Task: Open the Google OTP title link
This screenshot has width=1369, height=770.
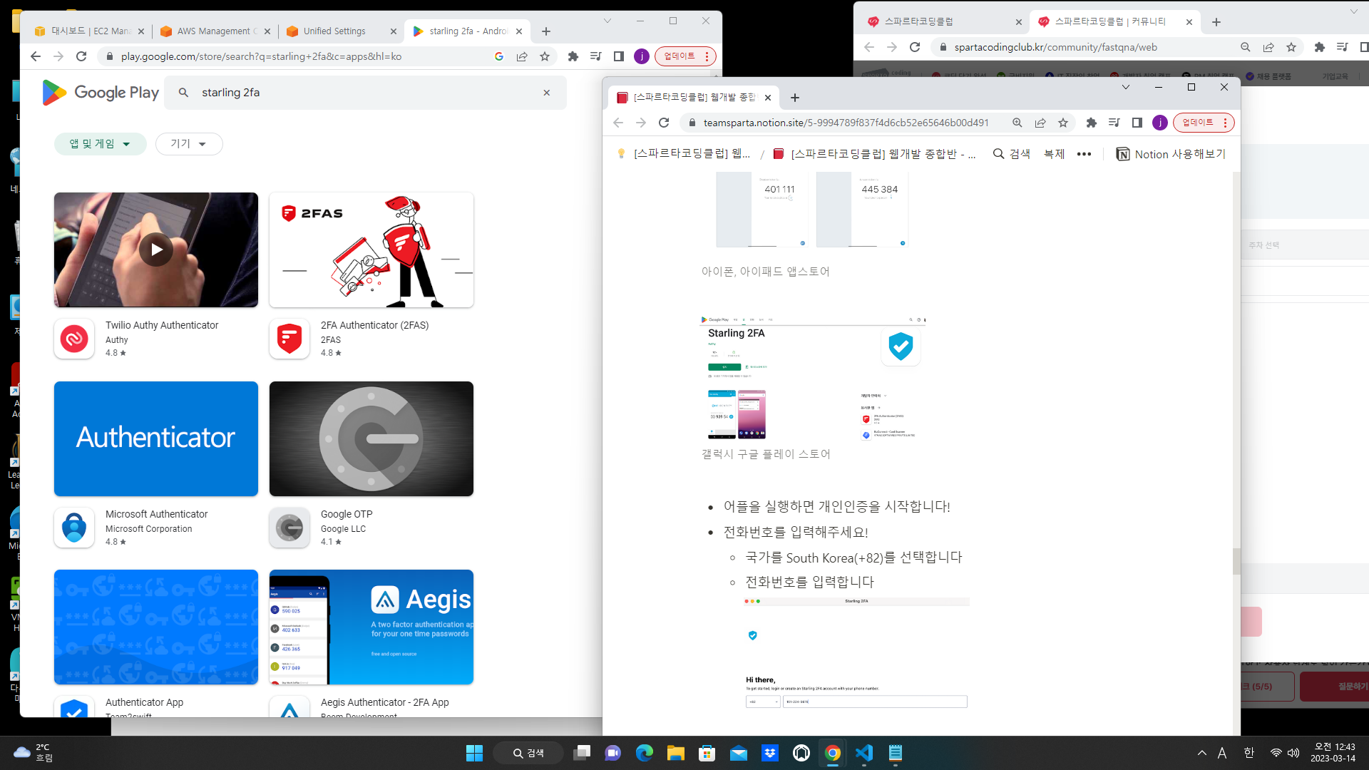Action: coord(347,514)
